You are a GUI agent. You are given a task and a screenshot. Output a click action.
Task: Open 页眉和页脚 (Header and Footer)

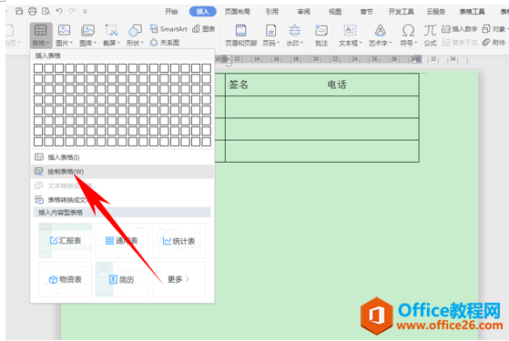[x=241, y=35]
